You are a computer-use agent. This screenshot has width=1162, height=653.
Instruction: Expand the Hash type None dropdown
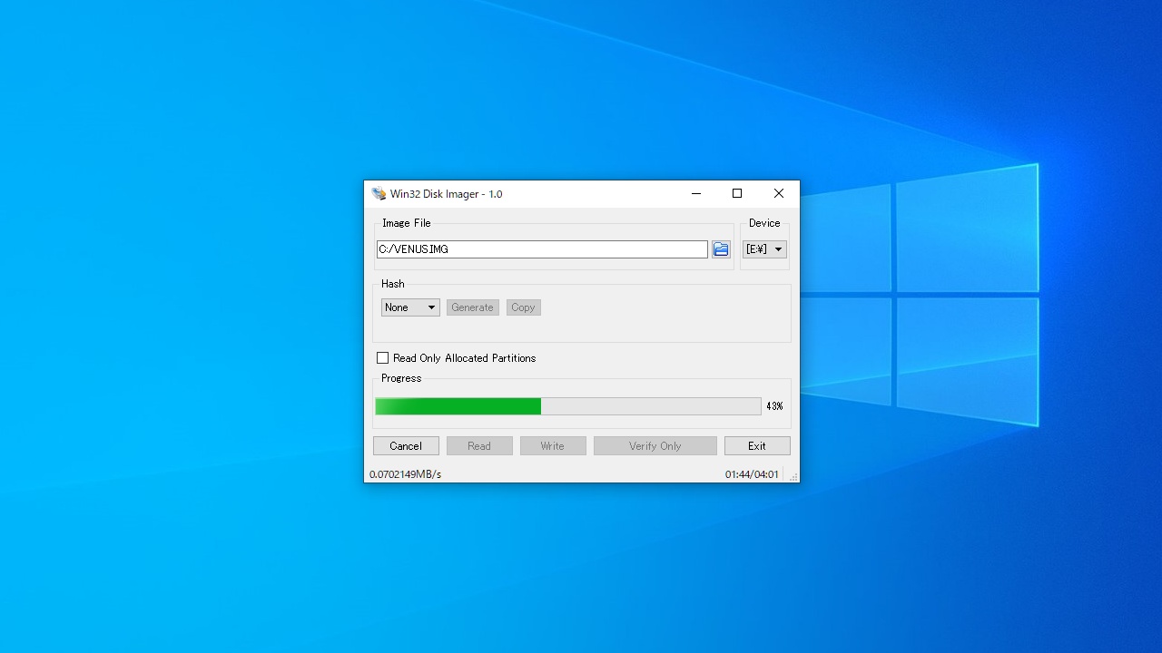click(x=410, y=307)
